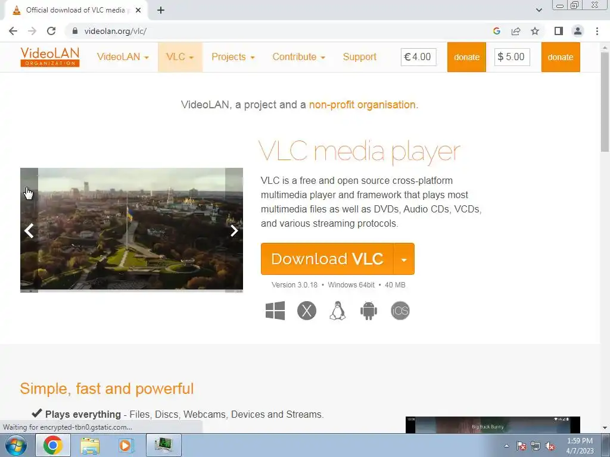Show hidden system tray icons
Image resolution: width=610 pixels, height=457 pixels.
tap(506, 446)
